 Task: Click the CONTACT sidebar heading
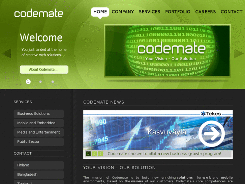23,154
